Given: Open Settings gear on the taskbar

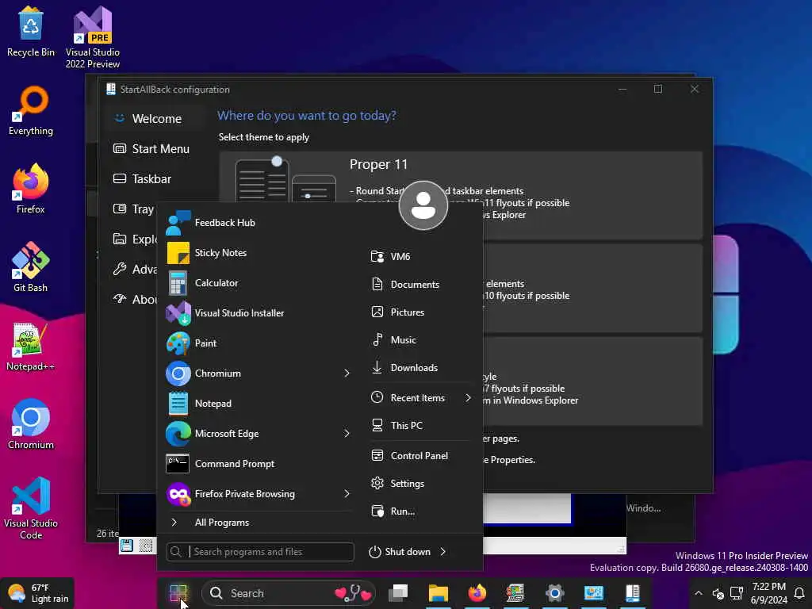Looking at the screenshot, I should (554, 593).
